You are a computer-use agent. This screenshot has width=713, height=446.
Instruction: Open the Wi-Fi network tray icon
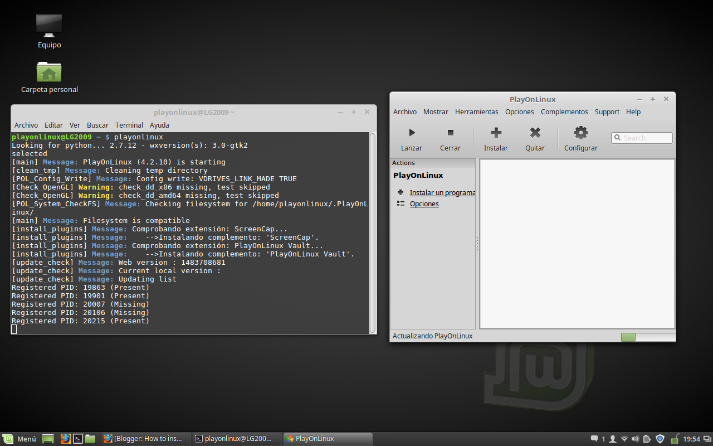[624, 439]
